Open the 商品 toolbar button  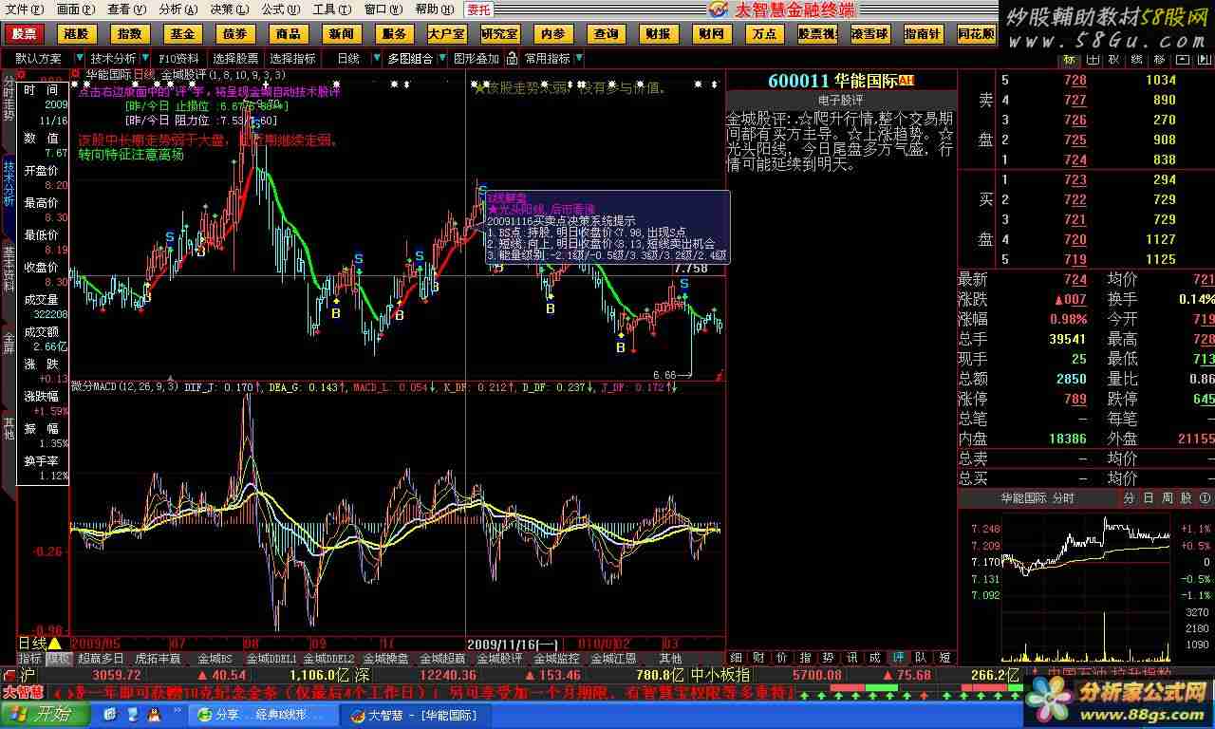pos(288,34)
